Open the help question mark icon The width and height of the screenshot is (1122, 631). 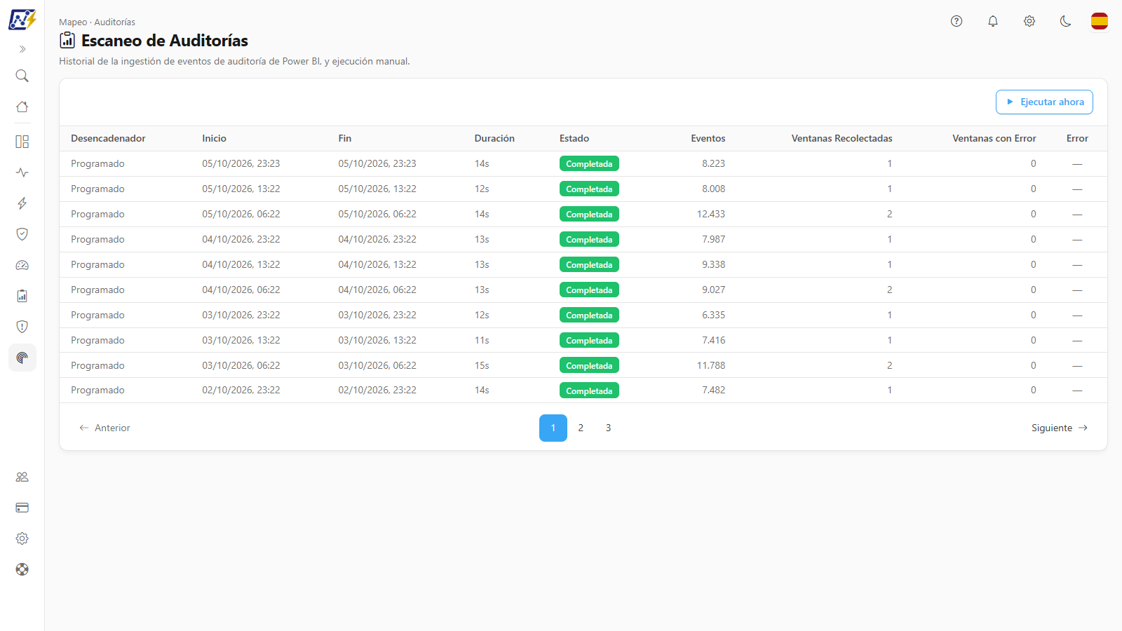(957, 21)
